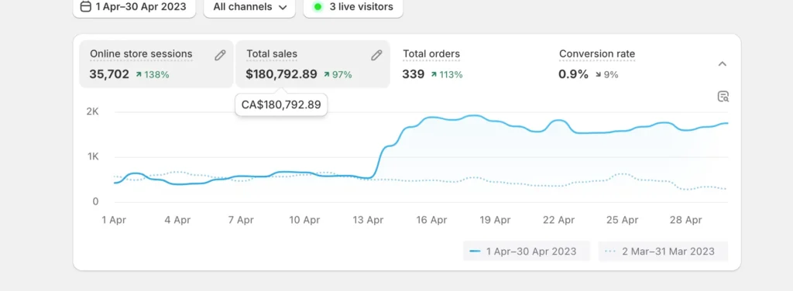793x291 pixels.
Task: Click the 339 total orders value
Action: (x=414, y=74)
